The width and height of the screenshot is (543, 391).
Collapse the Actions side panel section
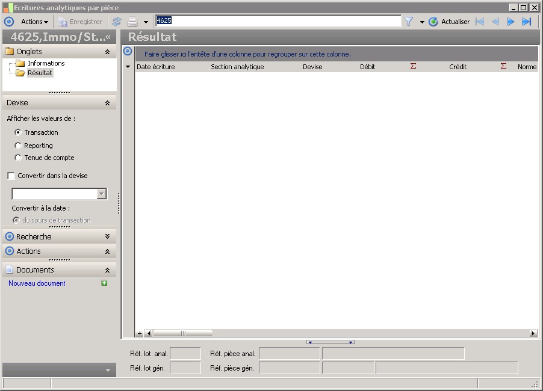tap(107, 251)
